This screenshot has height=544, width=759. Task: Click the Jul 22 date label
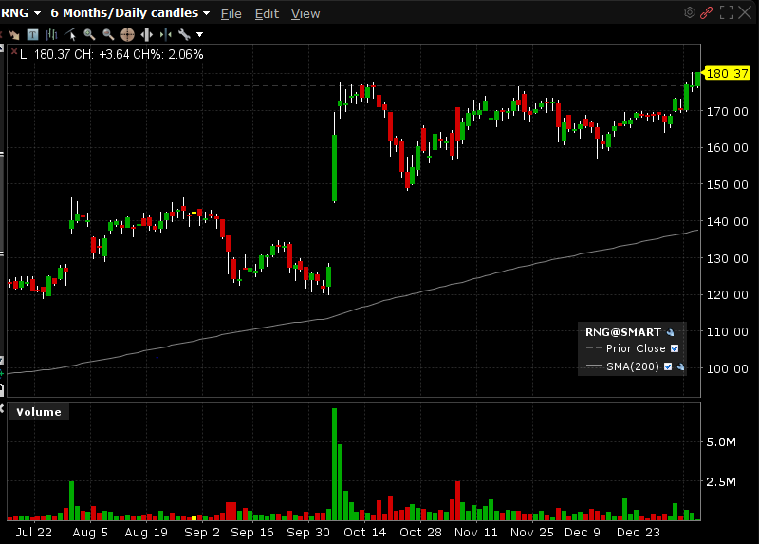click(x=33, y=532)
